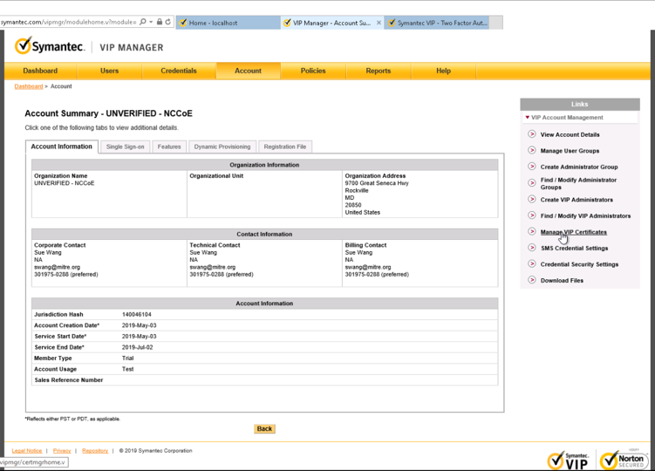Select the Registration File tab
Viewport: 655px width, 471px height.
point(284,147)
